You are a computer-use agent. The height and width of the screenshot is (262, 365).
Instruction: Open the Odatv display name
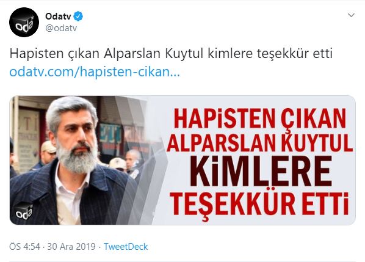coord(58,16)
